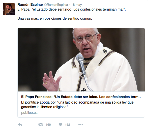Open the tweet permalink dated 18 may.
The width and height of the screenshot is (148, 129).
click(77, 5)
